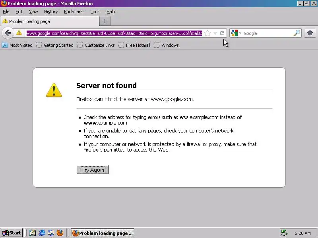Click the text about checking network connection
Screen dimensions: 318x238
[158, 133]
